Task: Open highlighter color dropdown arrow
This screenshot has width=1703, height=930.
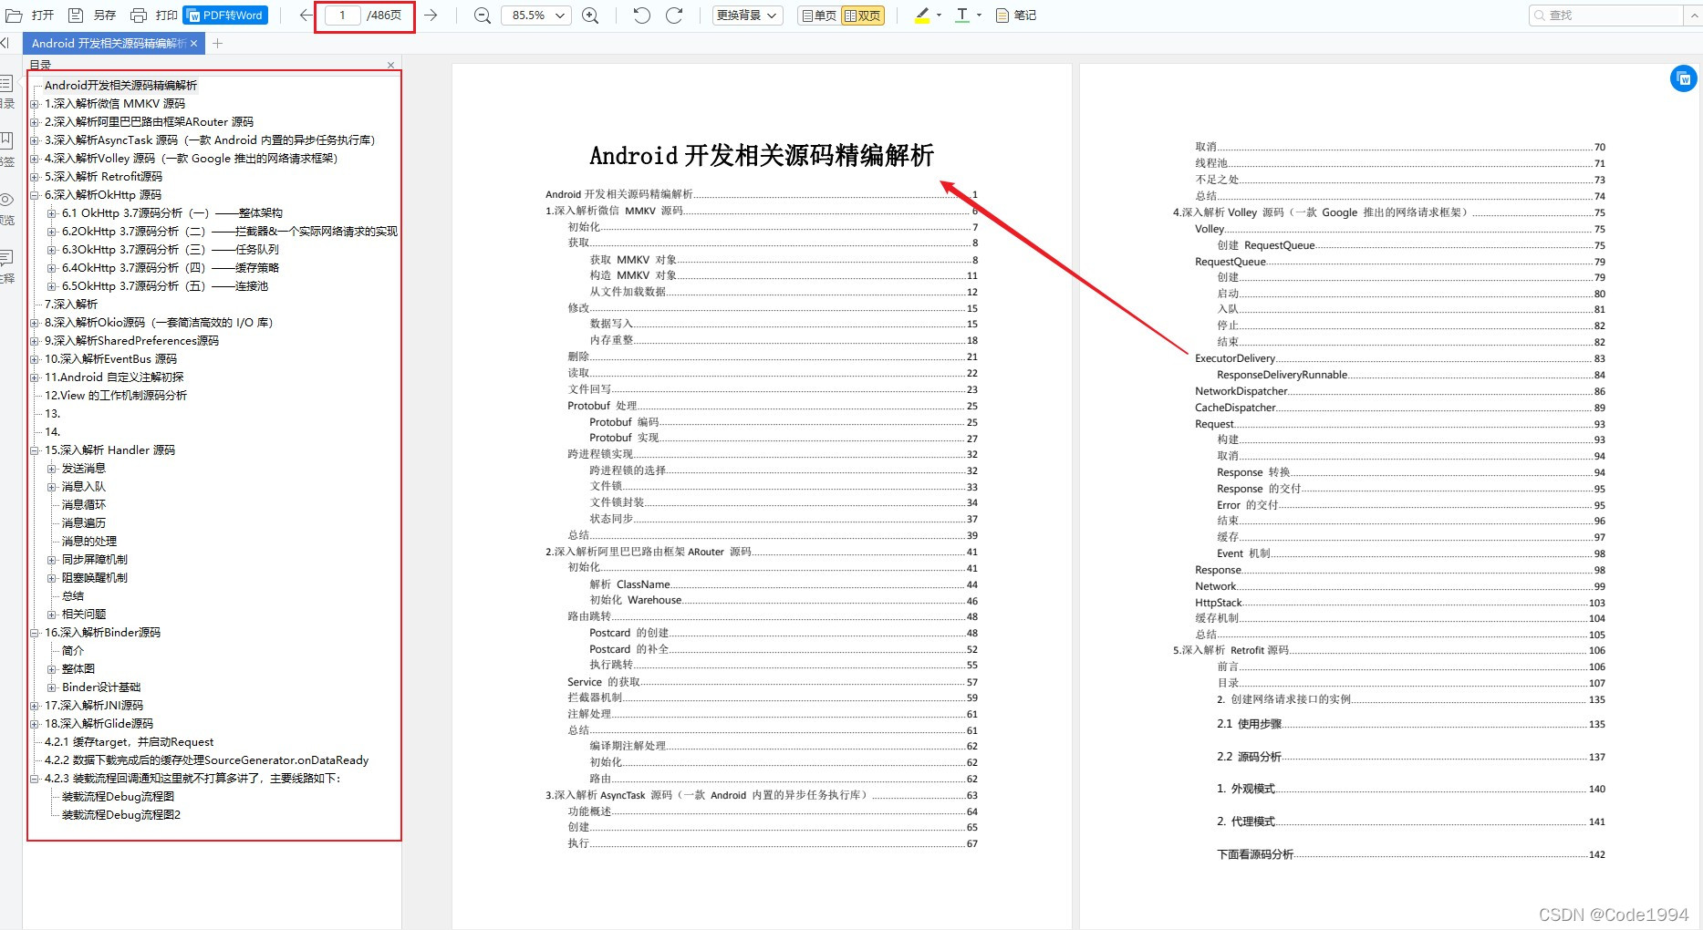Action: [x=939, y=15]
